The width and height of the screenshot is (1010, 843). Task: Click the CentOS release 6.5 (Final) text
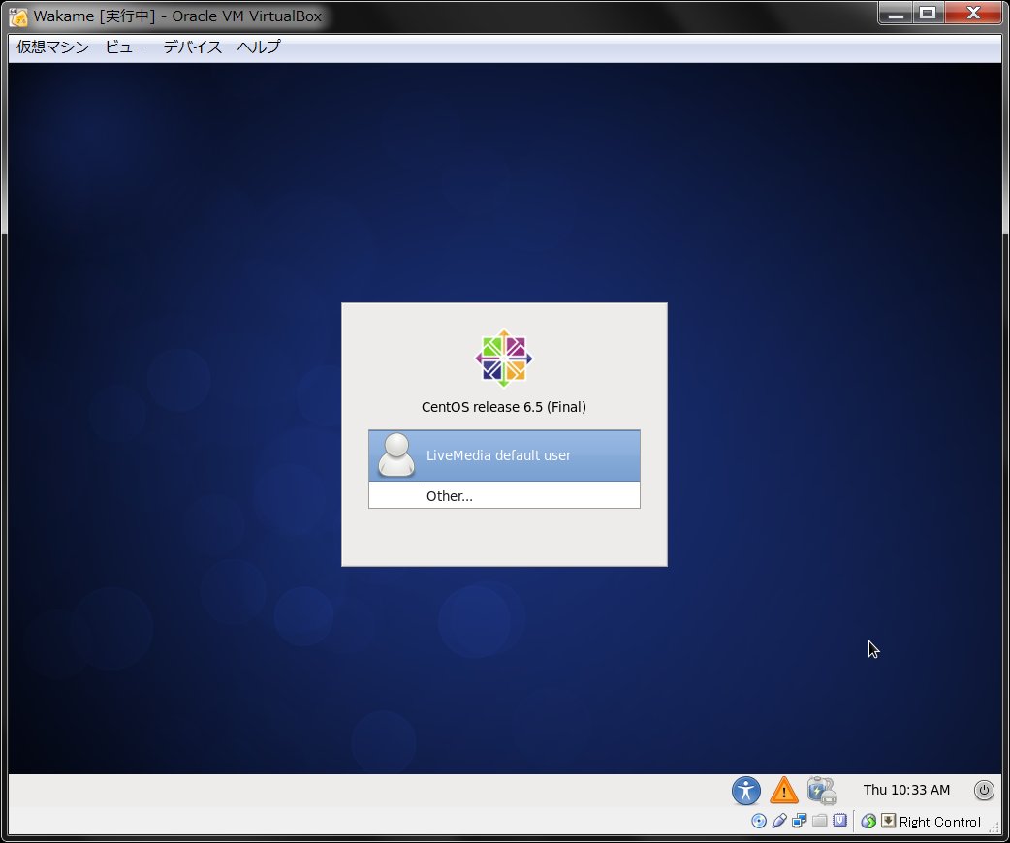pos(504,407)
